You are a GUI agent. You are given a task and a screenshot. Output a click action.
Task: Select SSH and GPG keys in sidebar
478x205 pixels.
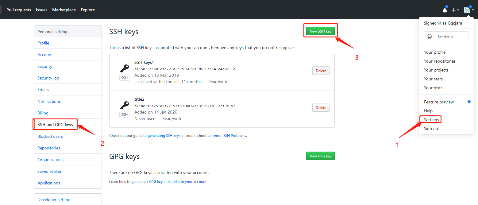click(68, 125)
